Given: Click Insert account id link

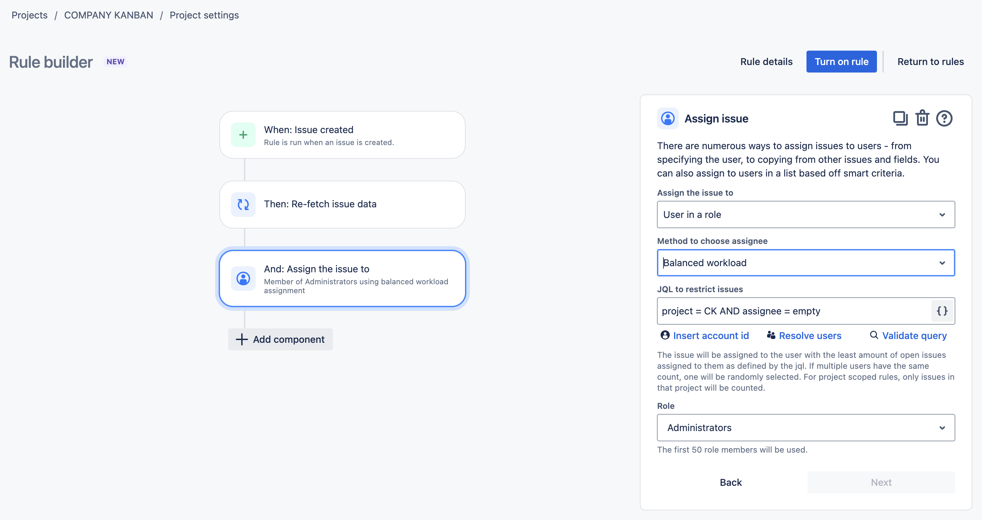Looking at the screenshot, I should click(x=710, y=336).
